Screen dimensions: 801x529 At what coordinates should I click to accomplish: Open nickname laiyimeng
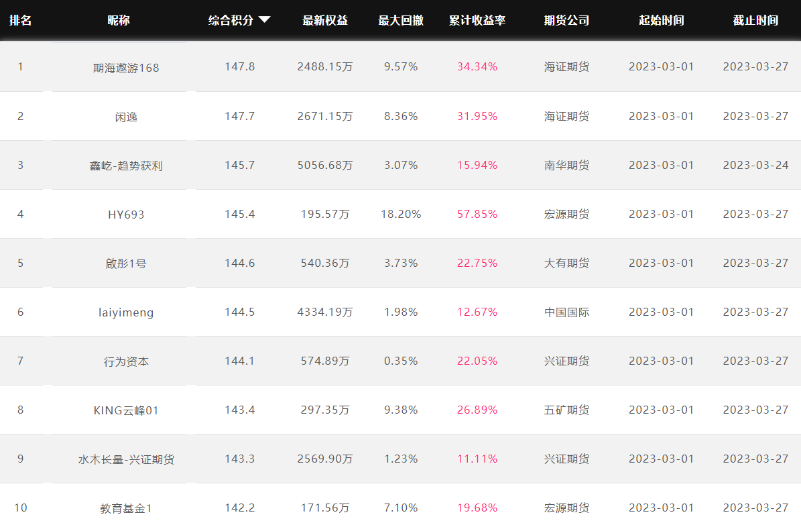coord(126,312)
